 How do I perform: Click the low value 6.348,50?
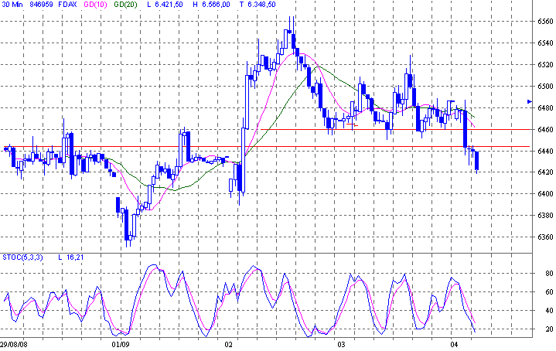click(x=262, y=5)
